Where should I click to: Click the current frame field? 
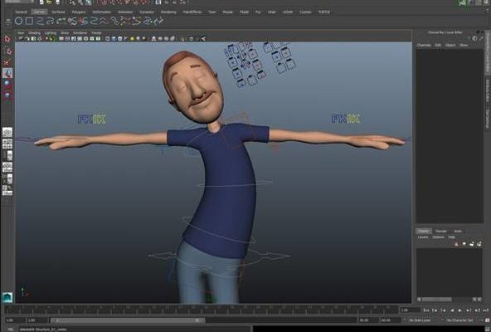point(410,310)
